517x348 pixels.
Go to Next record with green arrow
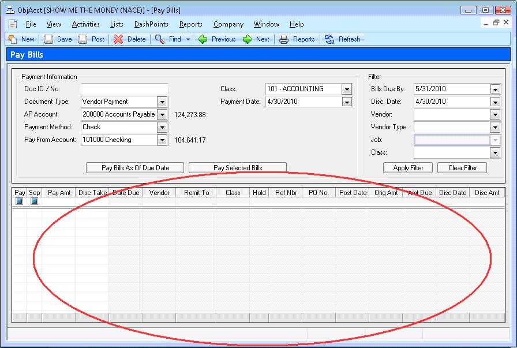248,39
